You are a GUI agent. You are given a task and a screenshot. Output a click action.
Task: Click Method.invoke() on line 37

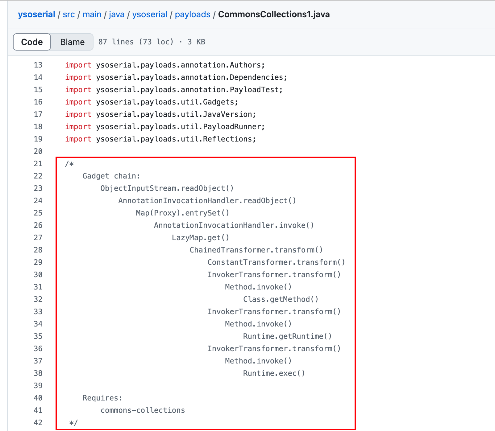(258, 361)
